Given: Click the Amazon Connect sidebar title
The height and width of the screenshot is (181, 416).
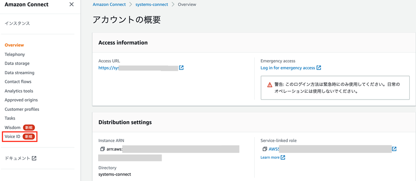Looking at the screenshot, I should tap(26, 5).
